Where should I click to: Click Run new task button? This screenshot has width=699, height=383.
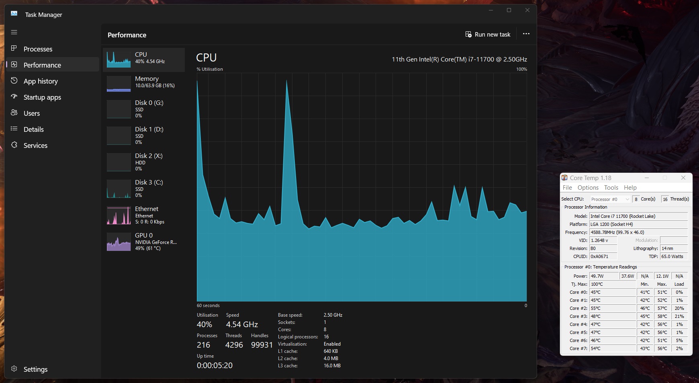488,34
